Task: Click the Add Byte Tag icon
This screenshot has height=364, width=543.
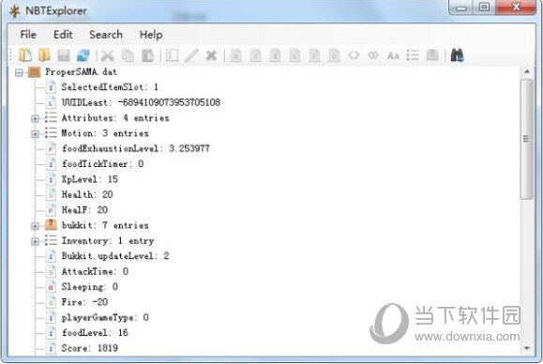Action: 236,55
